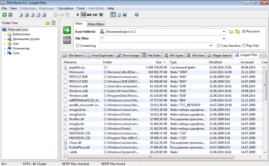269x166 pixels.
Task: Switch size units to KB
Action: (x=84, y=15)
